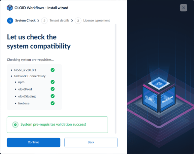Click OLOID Workflows - Install wizard title

[x=41, y=8]
